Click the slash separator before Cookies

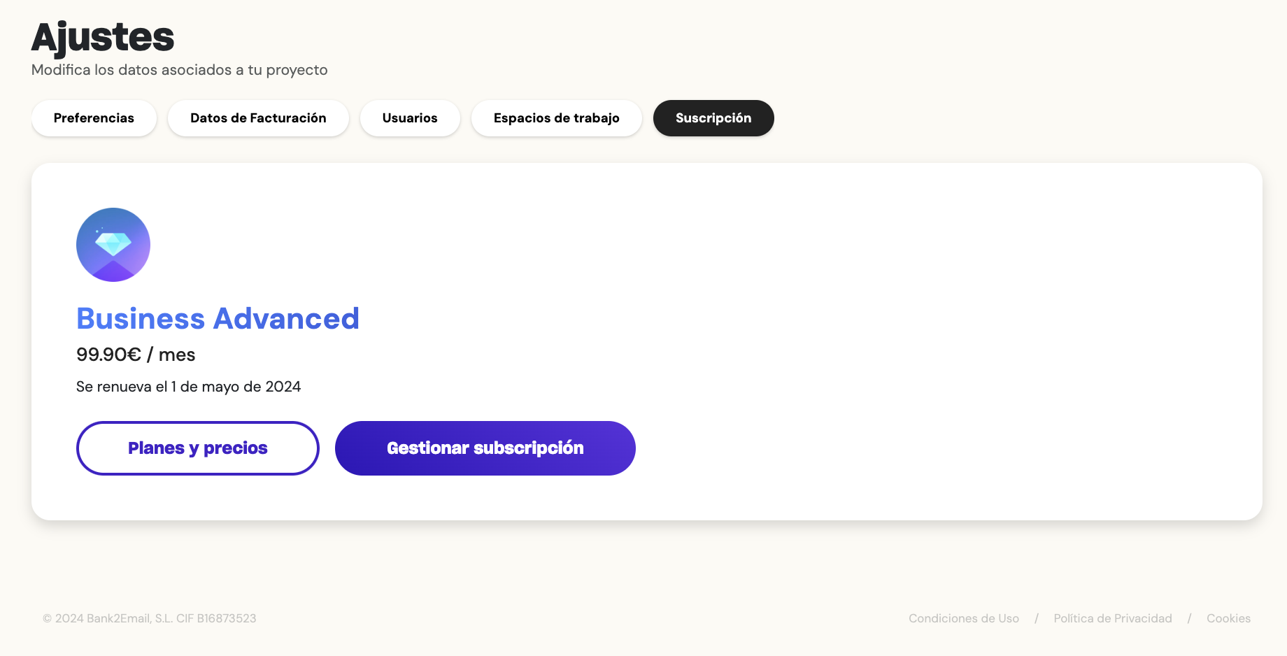[1189, 618]
